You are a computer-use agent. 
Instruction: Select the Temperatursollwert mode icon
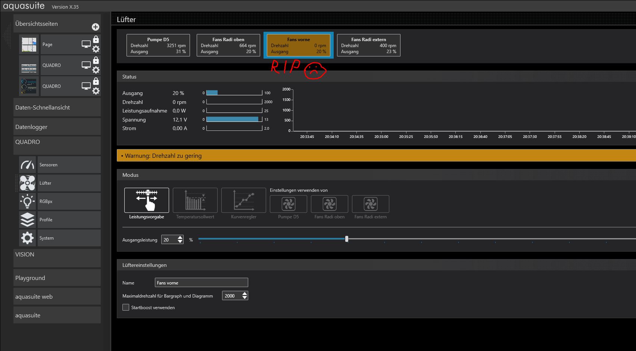[x=195, y=200]
